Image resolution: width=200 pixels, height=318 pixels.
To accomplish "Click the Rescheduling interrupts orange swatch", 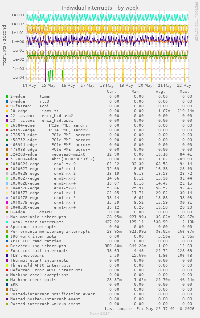I will point(7,246).
